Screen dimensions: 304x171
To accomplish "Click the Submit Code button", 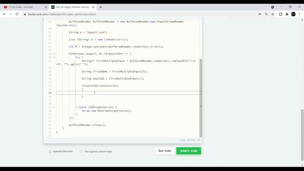I will (x=189, y=151).
